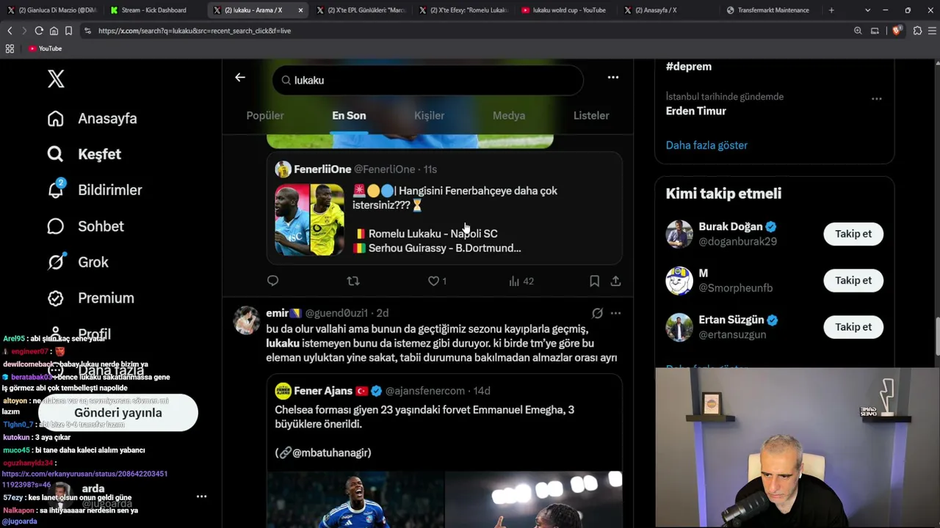
Task: Switch to Transfermarkt Maintenance browser tab
Action: [x=770, y=10]
